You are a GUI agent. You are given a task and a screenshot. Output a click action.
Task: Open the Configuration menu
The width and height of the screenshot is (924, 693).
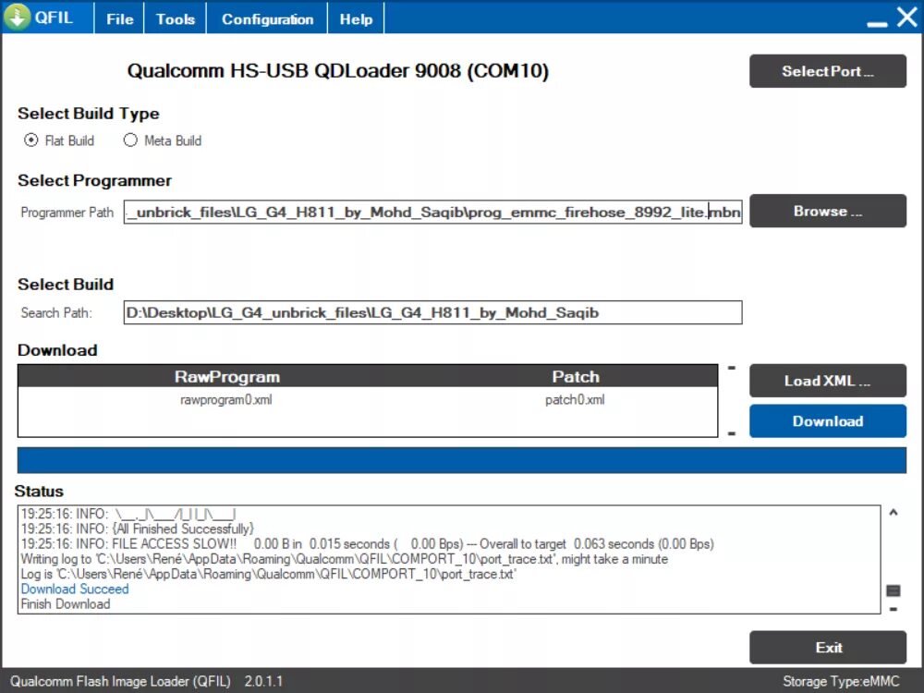[266, 17]
